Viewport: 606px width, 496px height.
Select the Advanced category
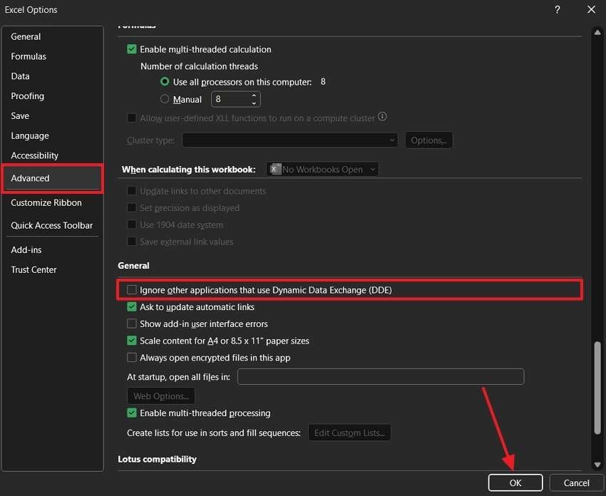tap(52, 178)
